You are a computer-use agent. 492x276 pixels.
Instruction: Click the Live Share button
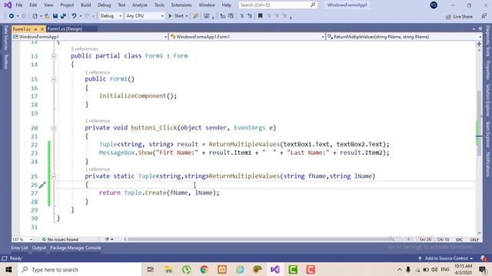(459, 16)
